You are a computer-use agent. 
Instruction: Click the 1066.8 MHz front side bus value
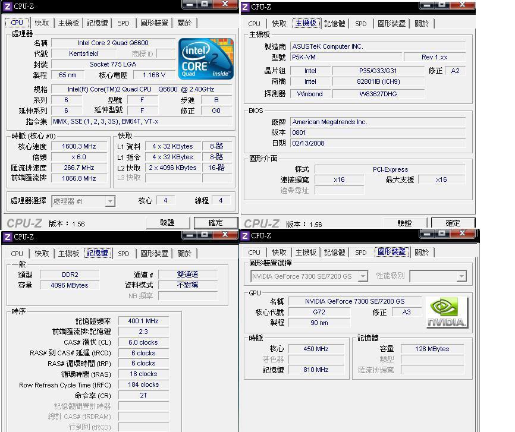click(x=79, y=178)
